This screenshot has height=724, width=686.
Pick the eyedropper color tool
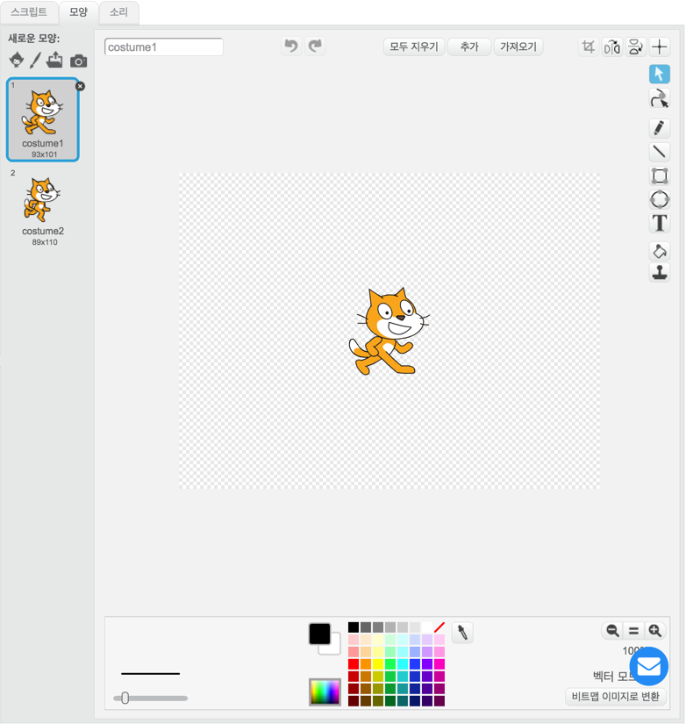(462, 632)
